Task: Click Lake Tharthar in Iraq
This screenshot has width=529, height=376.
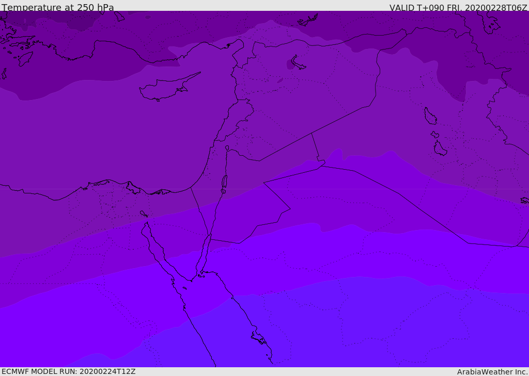Action: pyautogui.click(x=430, y=117)
